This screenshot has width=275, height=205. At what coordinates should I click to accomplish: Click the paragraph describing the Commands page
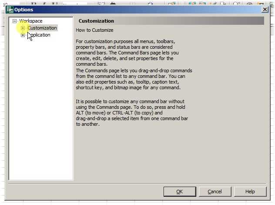tap(133, 79)
